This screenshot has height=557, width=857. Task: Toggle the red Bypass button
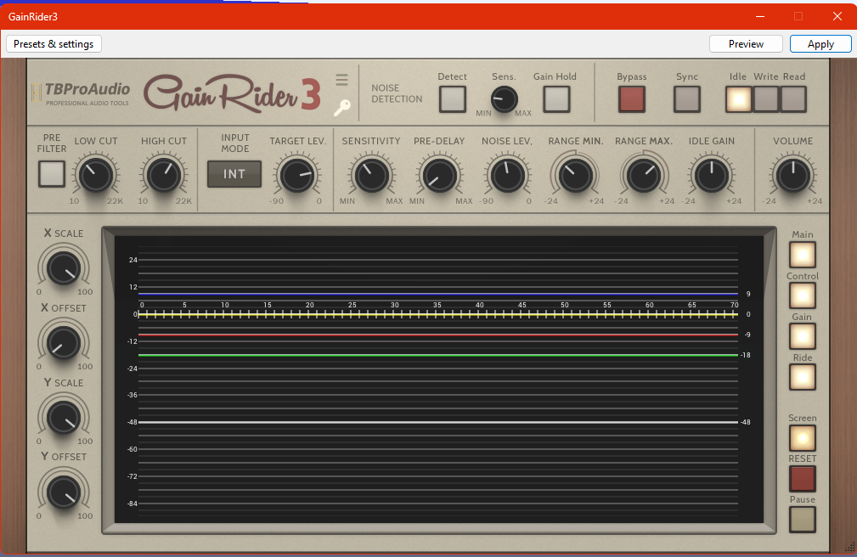pyautogui.click(x=631, y=99)
